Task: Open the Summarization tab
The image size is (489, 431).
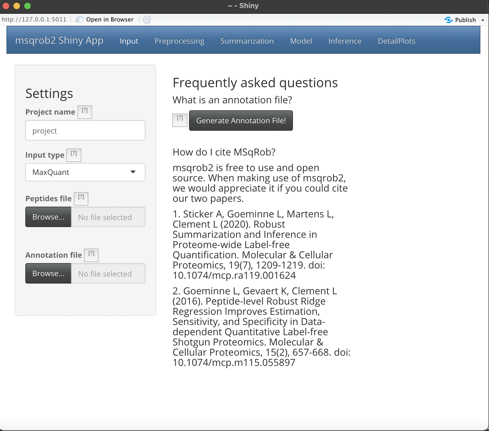Action: click(x=247, y=41)
